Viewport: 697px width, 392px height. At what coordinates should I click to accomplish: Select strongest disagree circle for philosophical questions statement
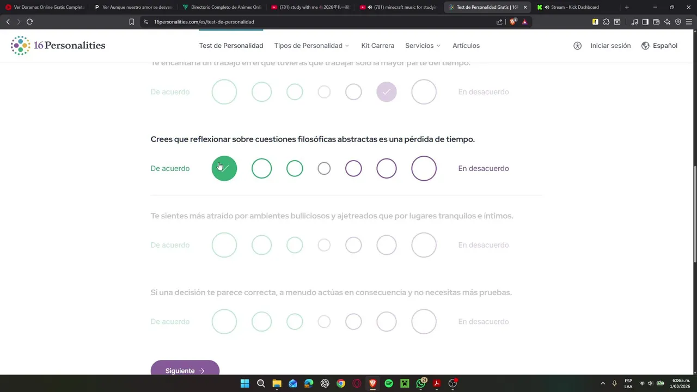pyautogui.click(x=424, y=168)
